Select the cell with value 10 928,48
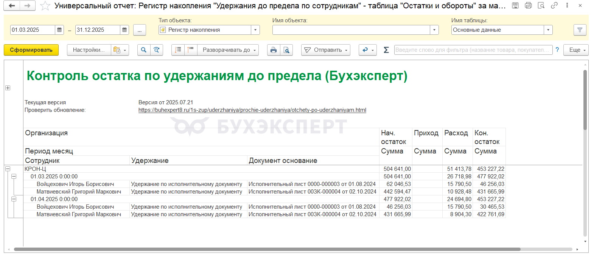The height and width of the screenshot is (254, 591). [x=458, y=192]
